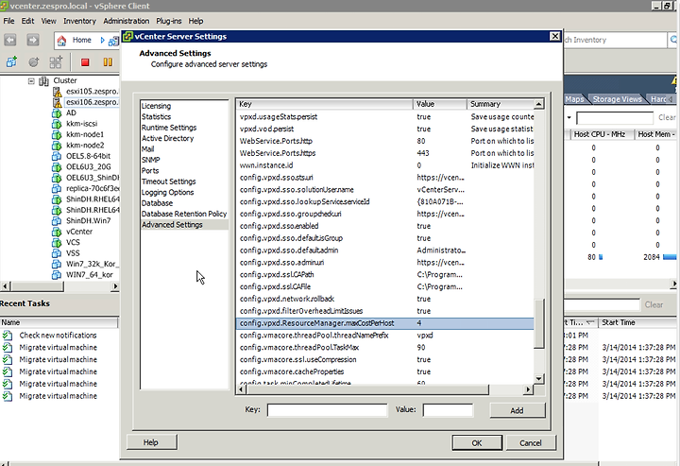Click the dialog Help button
Image resolution: width=680 pixels, height=466 pixels.
tap(151, 442)
